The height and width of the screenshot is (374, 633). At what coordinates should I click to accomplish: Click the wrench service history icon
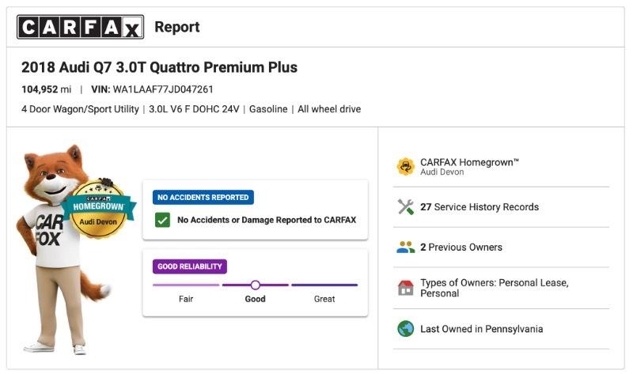(406, 207)
